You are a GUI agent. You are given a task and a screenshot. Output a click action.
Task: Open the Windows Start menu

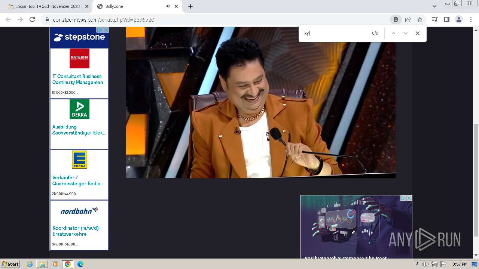10,264
